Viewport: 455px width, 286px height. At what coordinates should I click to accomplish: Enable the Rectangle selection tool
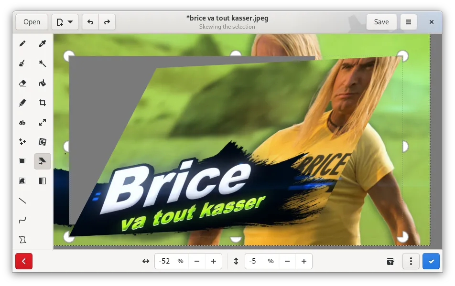coord(22,161)
